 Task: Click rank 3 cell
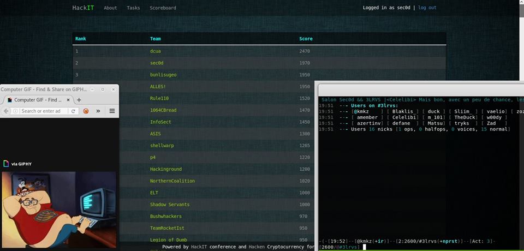click(76, 75)
